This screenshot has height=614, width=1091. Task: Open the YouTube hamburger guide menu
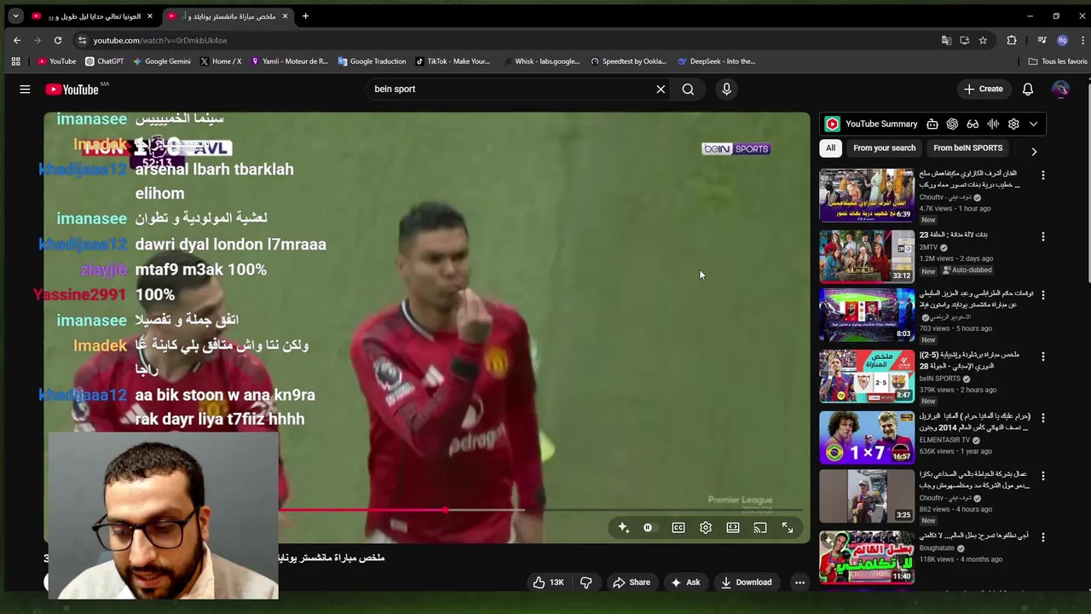(25, 89)
